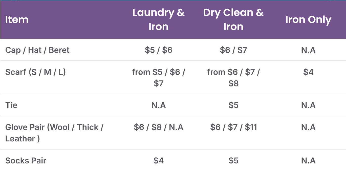Click the Scarf (S / M / L) item
The image size is (346, 171).
pyautogui.click(x=35, y=72)
